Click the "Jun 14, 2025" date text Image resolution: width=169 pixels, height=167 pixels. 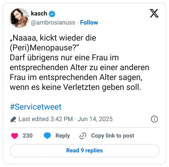[x=95, y=119]
